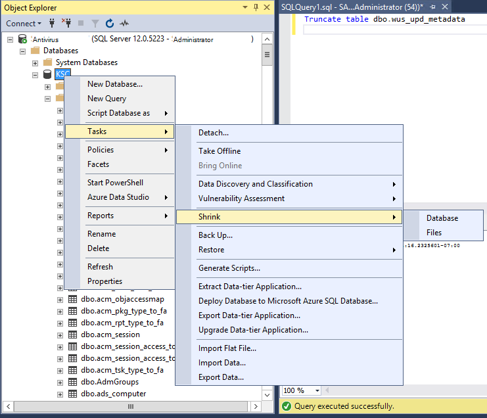Click the KSC database cylinder icon

[47, 74]
